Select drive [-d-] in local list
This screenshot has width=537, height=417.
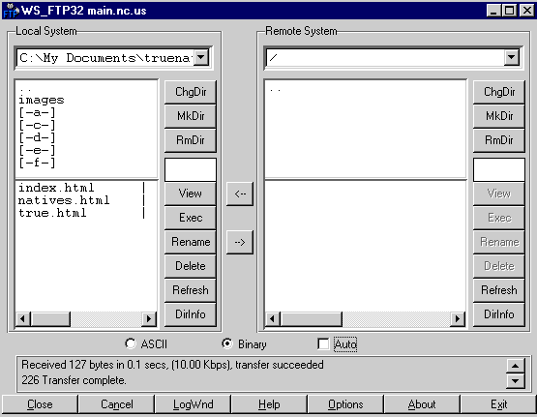pyautogui.click(x=37, y=137)
